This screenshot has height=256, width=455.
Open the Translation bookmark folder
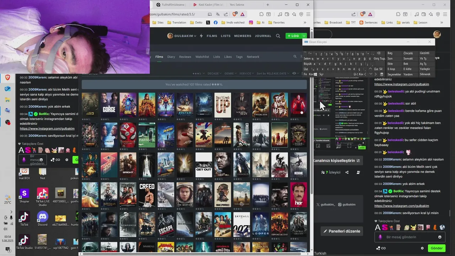[x=176, y=22]
